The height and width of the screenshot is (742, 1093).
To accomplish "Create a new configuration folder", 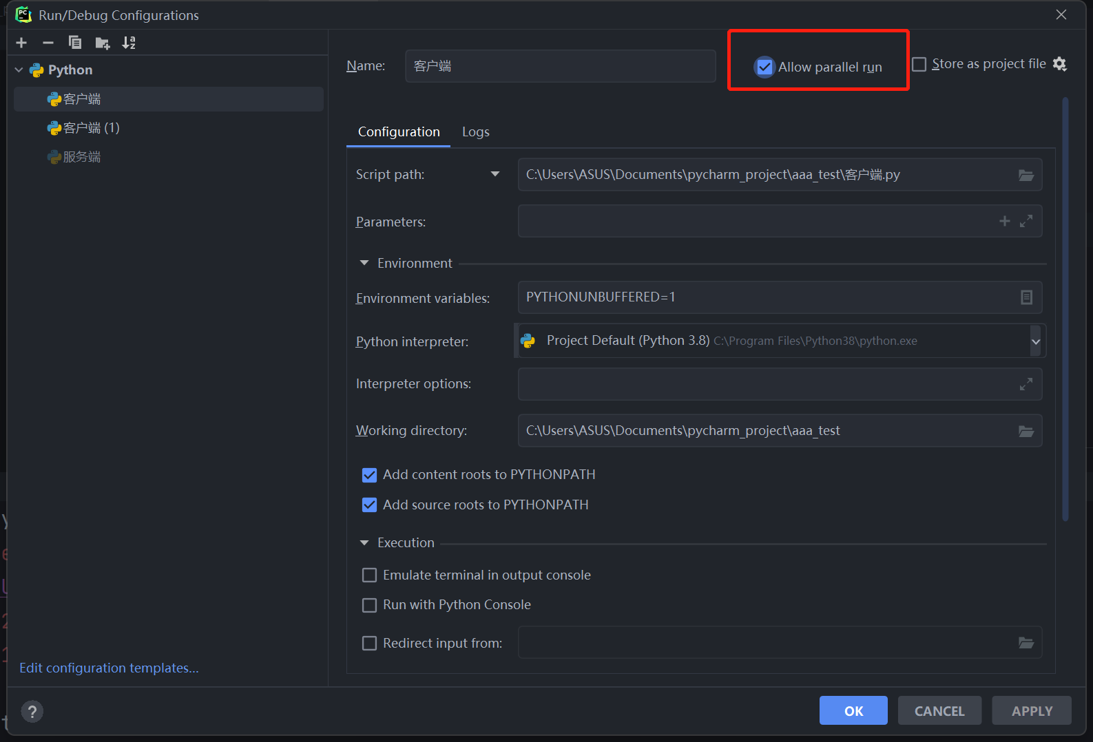I will click(103, 43).
